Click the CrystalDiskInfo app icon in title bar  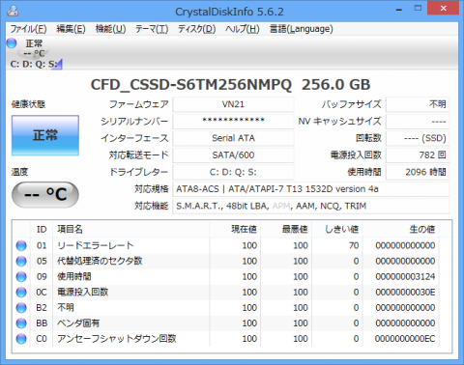pyautogui.click(x=13, y=11)
